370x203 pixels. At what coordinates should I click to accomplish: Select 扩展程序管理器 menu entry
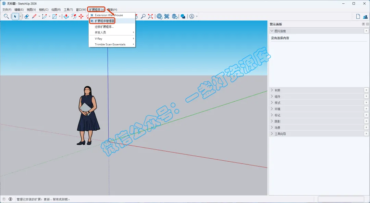pos(112,21)
